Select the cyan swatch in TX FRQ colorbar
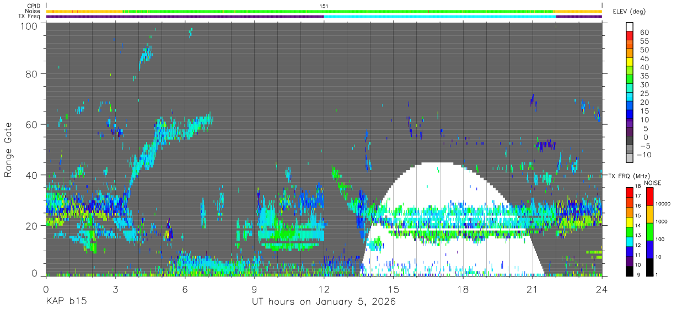 click(629, 241)
